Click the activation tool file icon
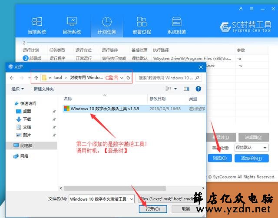Screen dimensions: 278x218 pyautogui.click(x=67, y=109)
